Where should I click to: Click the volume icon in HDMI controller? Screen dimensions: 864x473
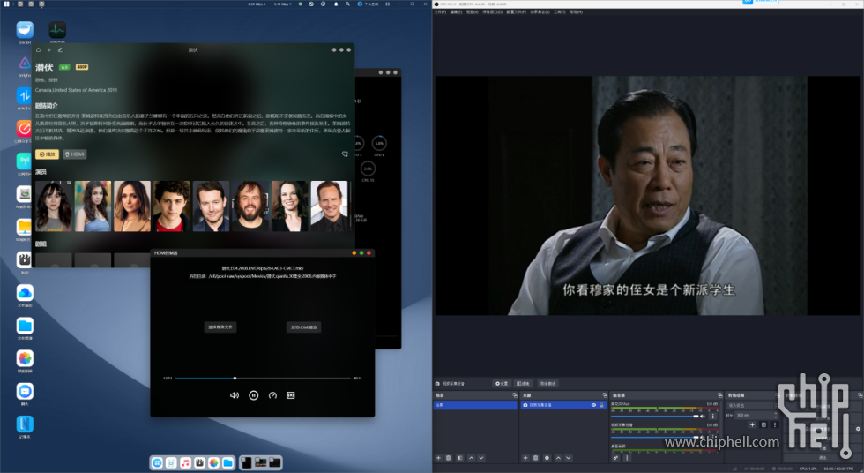(235, 395)
